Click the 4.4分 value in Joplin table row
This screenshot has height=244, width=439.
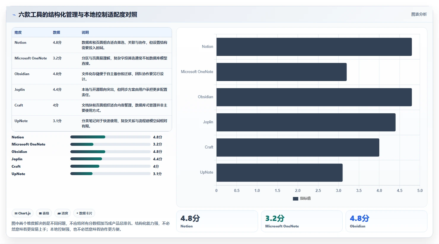57,90
